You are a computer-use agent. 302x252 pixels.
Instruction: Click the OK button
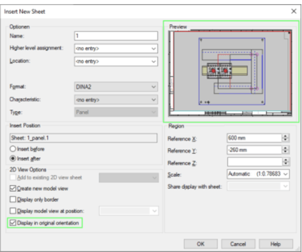tap(201, 244)
